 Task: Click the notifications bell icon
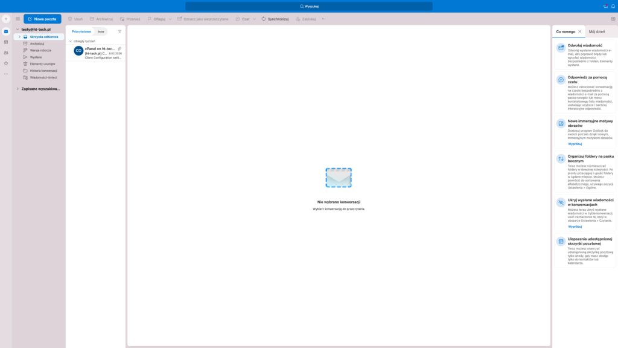(613, 6)
